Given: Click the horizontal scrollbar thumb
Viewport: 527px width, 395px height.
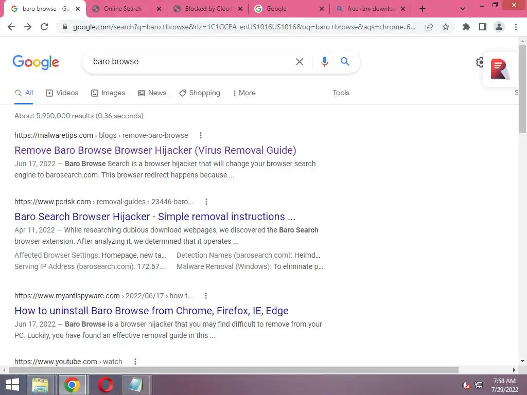Looking at the screenshot, I should tap(234, 370).
